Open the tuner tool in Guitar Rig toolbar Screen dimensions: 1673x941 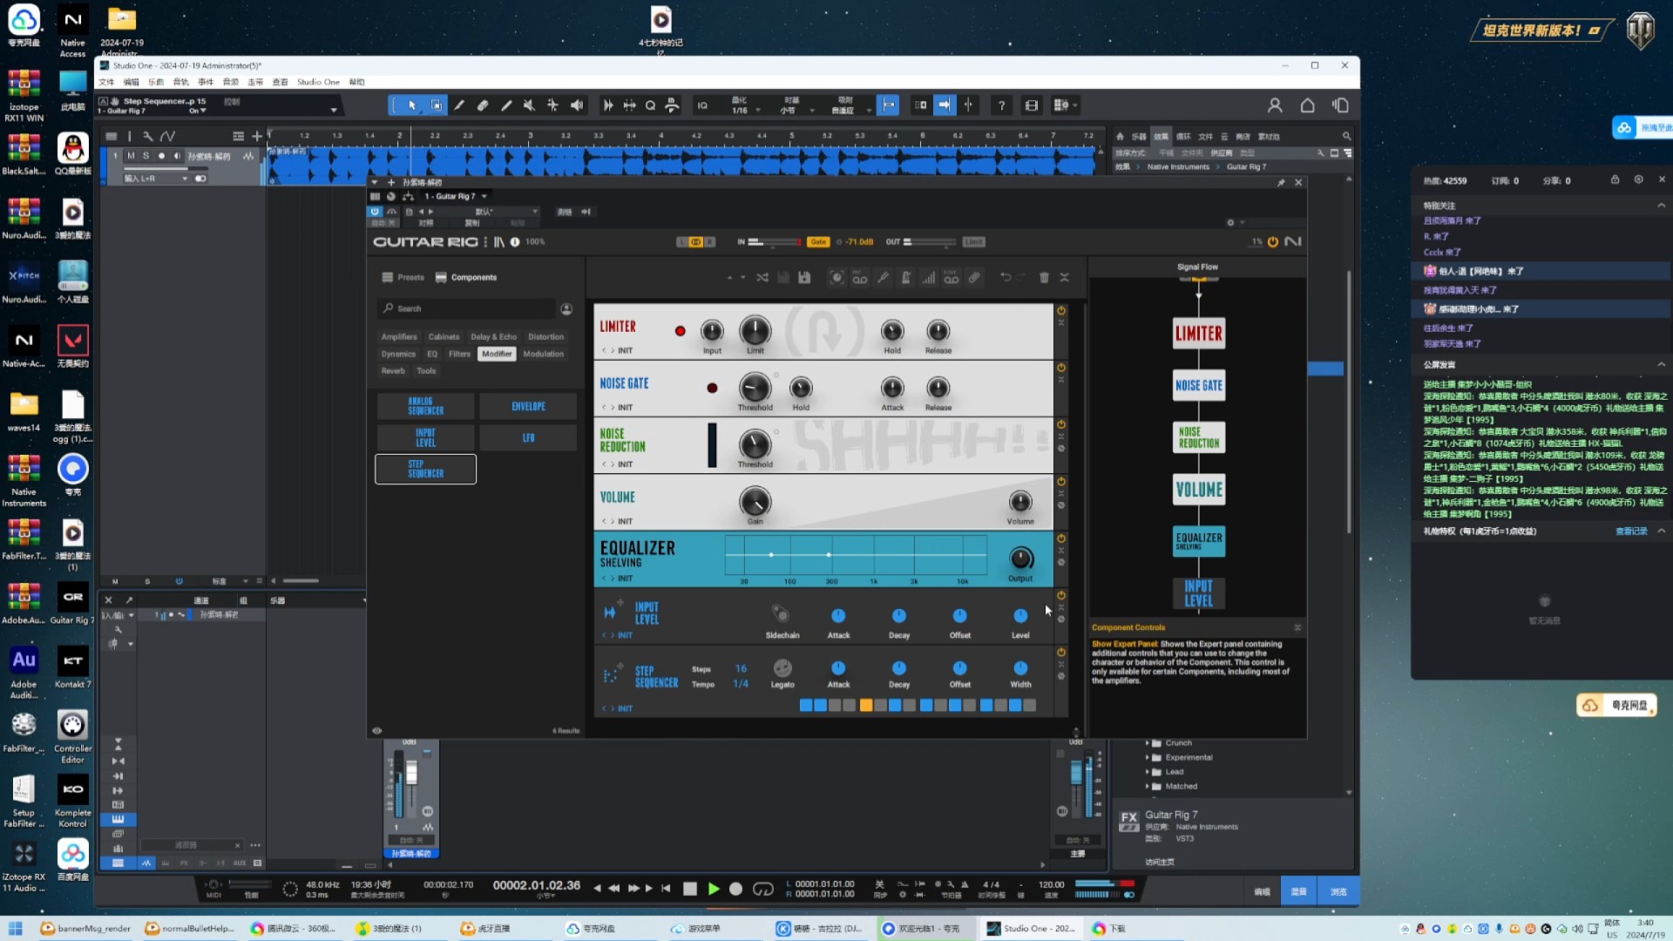pyautogui.click(x=883, y=278)
